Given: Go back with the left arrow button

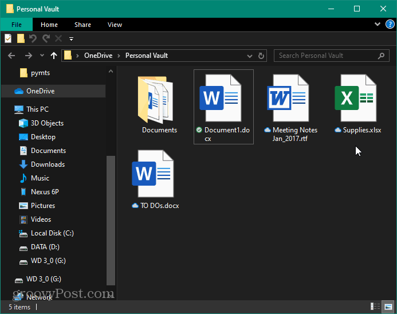Looking at the screenshot, I should pyautogui.click(x=11, y=56).
